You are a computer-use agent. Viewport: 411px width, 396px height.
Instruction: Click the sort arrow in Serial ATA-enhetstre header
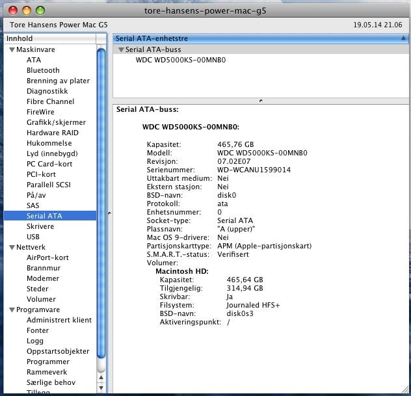(x=403, y=38)
